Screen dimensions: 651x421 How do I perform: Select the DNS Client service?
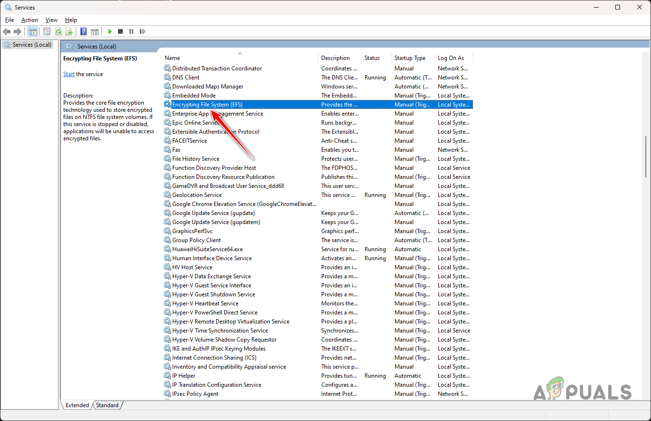pyautogui.click(x=186, y=77)
